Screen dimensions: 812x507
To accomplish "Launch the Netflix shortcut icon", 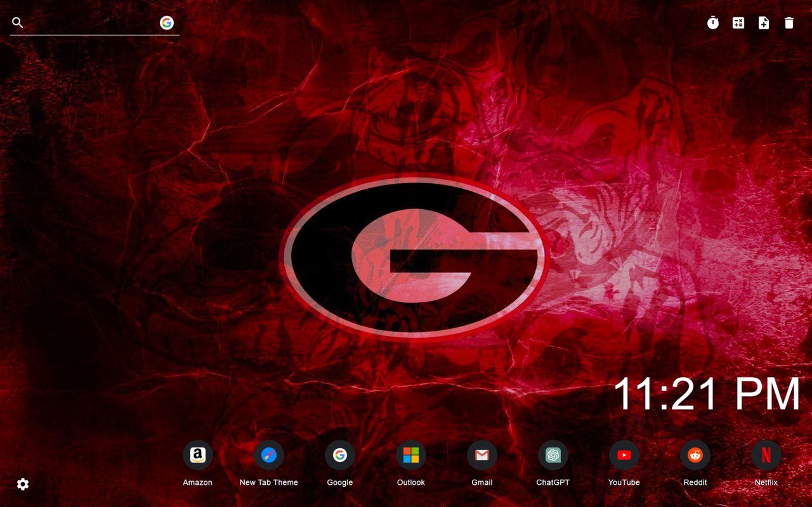I will [766, 455].
